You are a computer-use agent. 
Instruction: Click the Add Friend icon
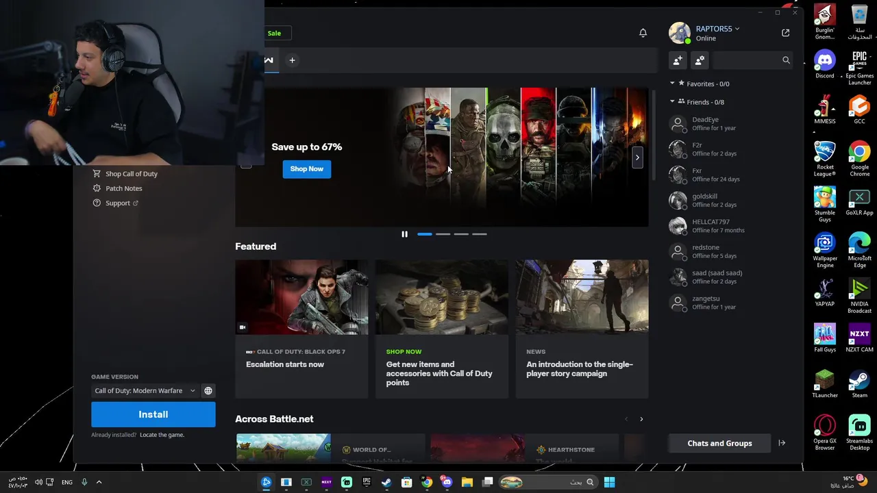coord(678,60)
